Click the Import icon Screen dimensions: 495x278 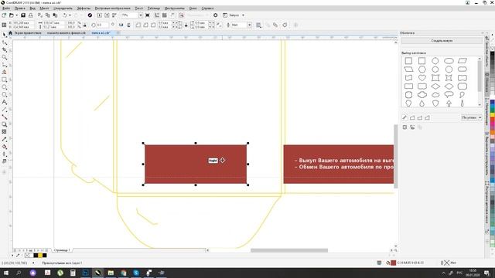pos(100,15)
